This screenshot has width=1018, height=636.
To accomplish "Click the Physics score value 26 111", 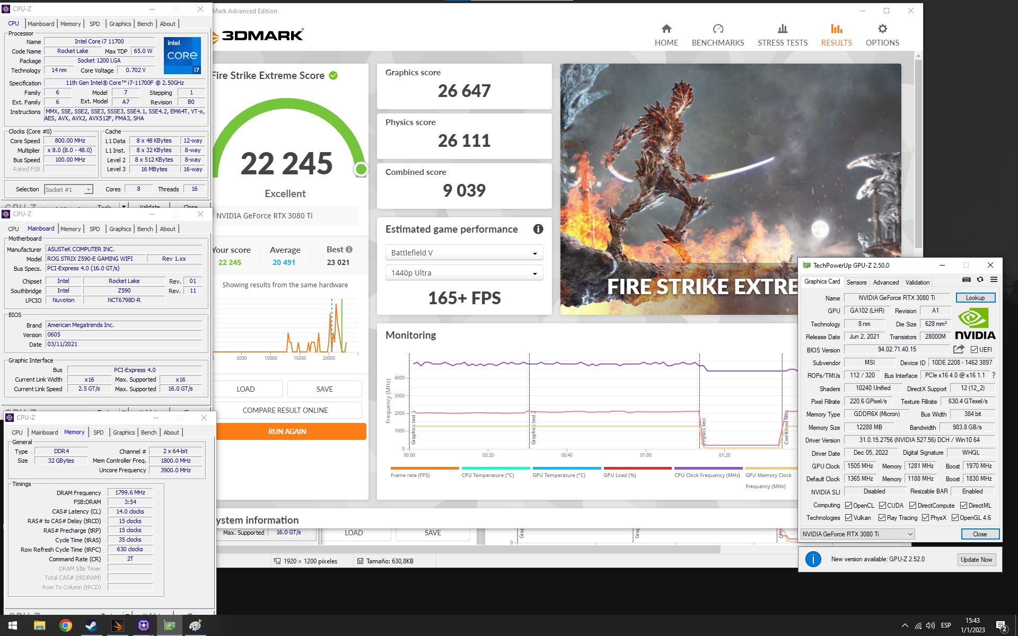I will [464, 141].
